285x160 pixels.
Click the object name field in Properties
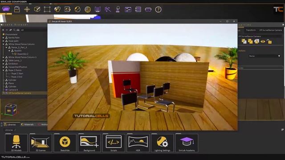[x=260, y=36]
